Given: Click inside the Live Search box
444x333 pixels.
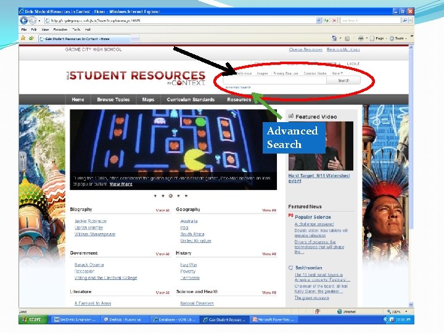Looking at the screenshot, I should [371, 20].
